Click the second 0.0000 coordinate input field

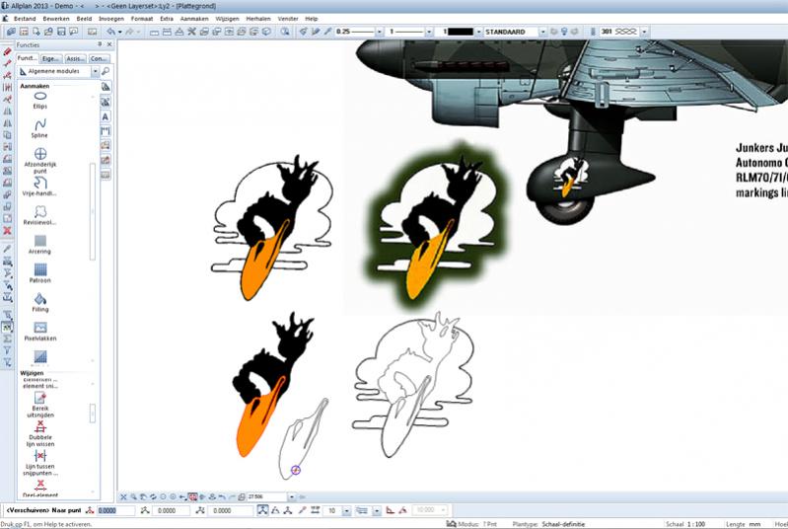[x=171, y=510]
